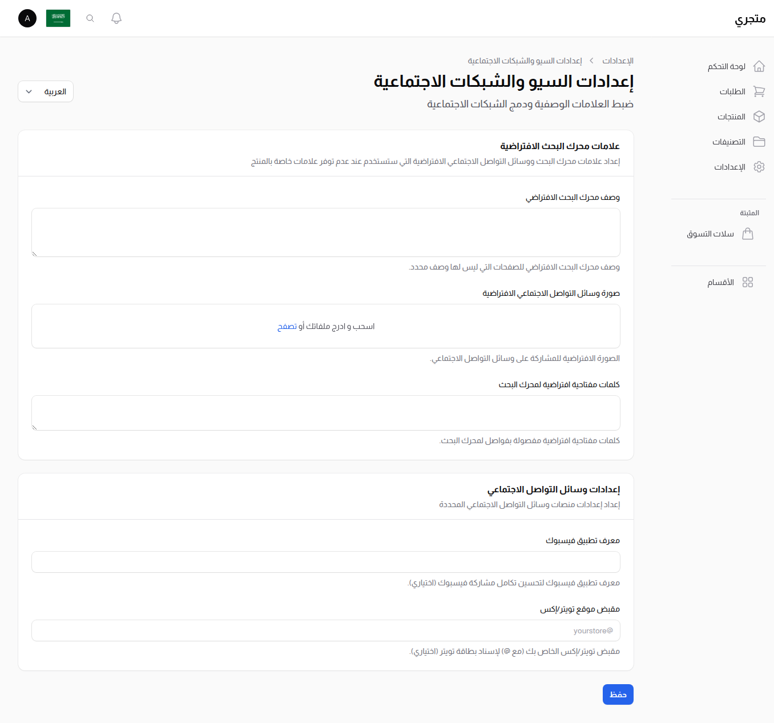Select the yourstore@ Twitter handle field
The image size is (774, 723).
coord(325,630)
